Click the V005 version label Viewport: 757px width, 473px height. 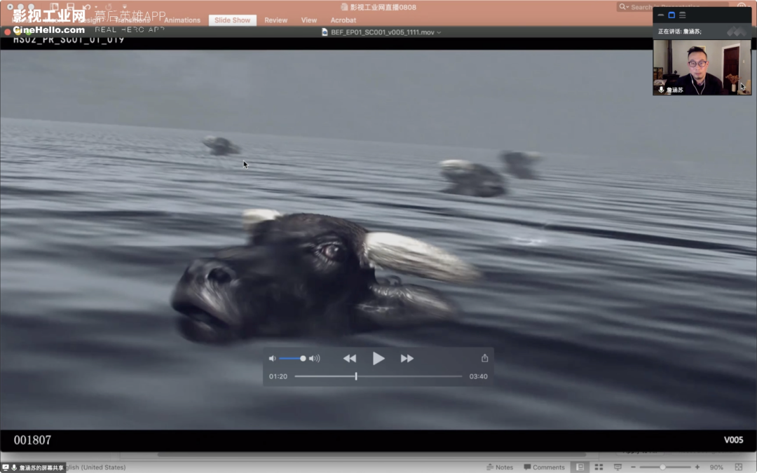pos(733,440)
